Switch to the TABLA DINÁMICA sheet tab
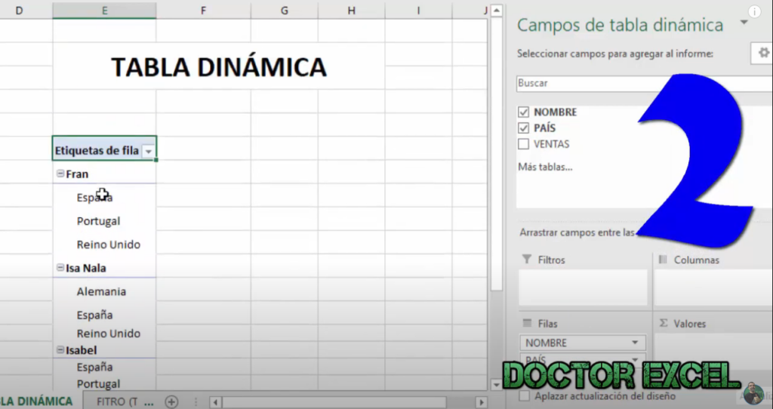 (36, 401)
